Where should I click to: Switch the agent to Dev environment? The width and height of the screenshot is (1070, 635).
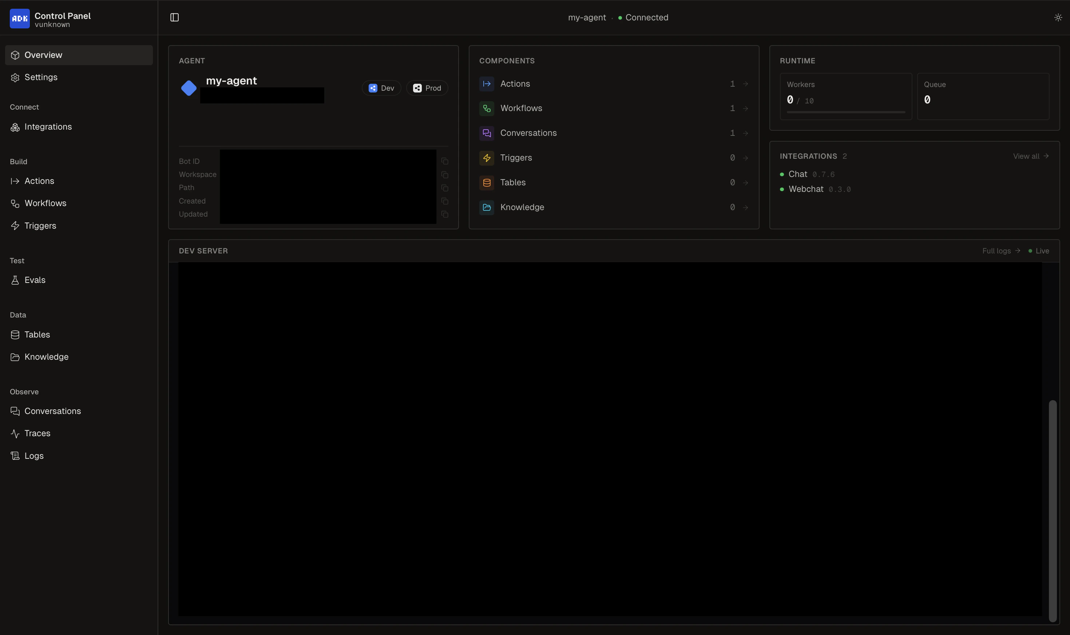click(381, 88)
